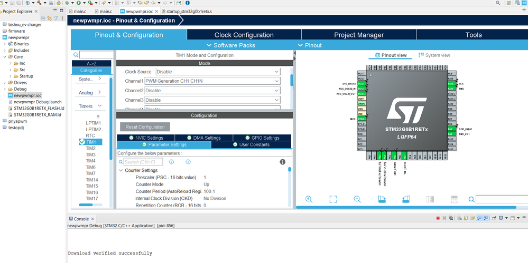Expand the Software Packs menu
Screen dimensions: 528x263
click(x=230, y=45)
